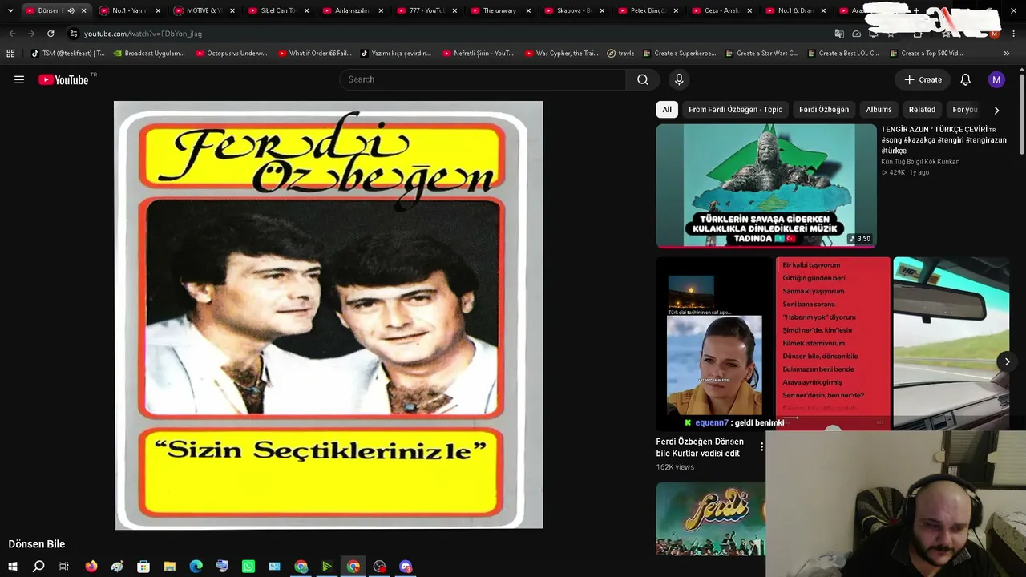Image resolution: width=1026 pixels, height=577 pixels.
Task: Open the What if Order 66 Fail... bookmark
Action: coord(314,54)
